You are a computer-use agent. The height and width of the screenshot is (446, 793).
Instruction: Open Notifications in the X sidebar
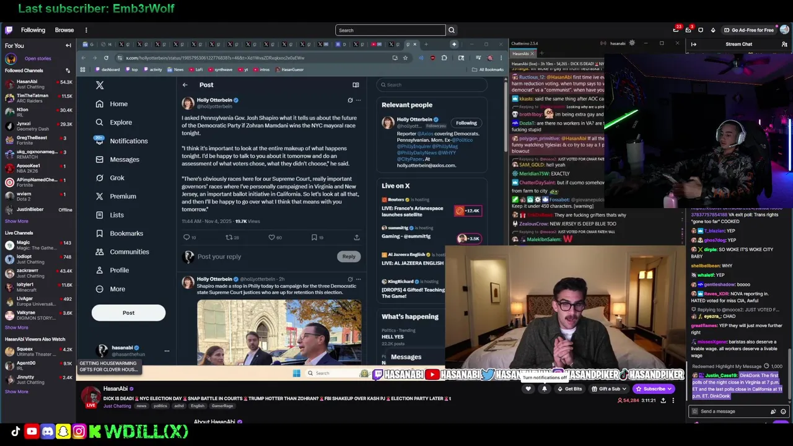tap(121, 141)
